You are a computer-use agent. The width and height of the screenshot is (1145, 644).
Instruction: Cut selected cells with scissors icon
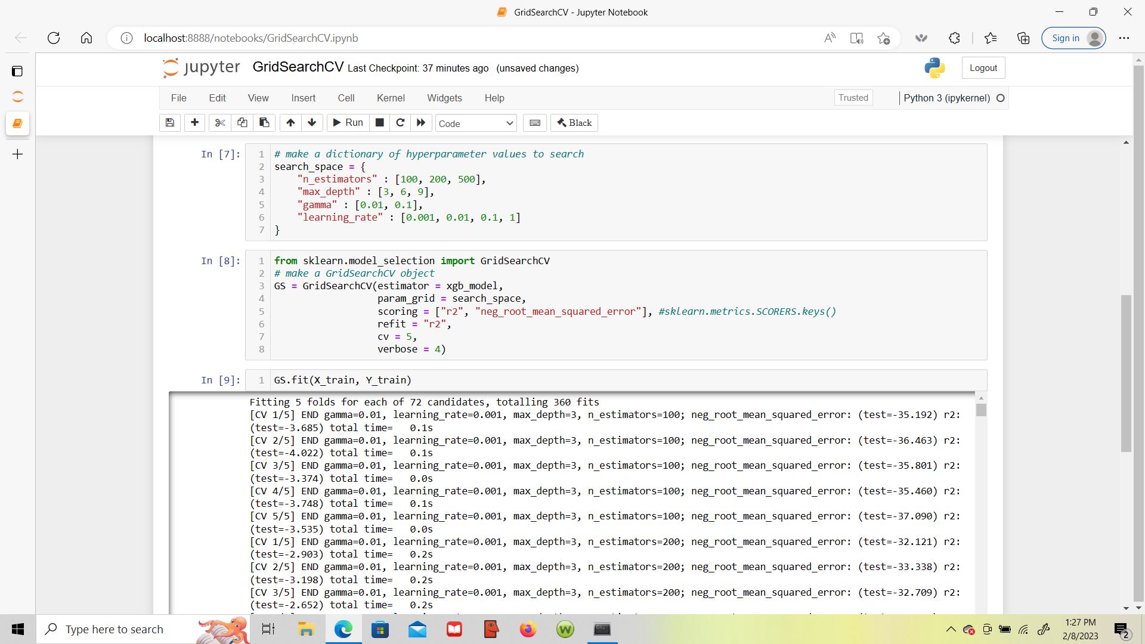[x=220, y=123]
